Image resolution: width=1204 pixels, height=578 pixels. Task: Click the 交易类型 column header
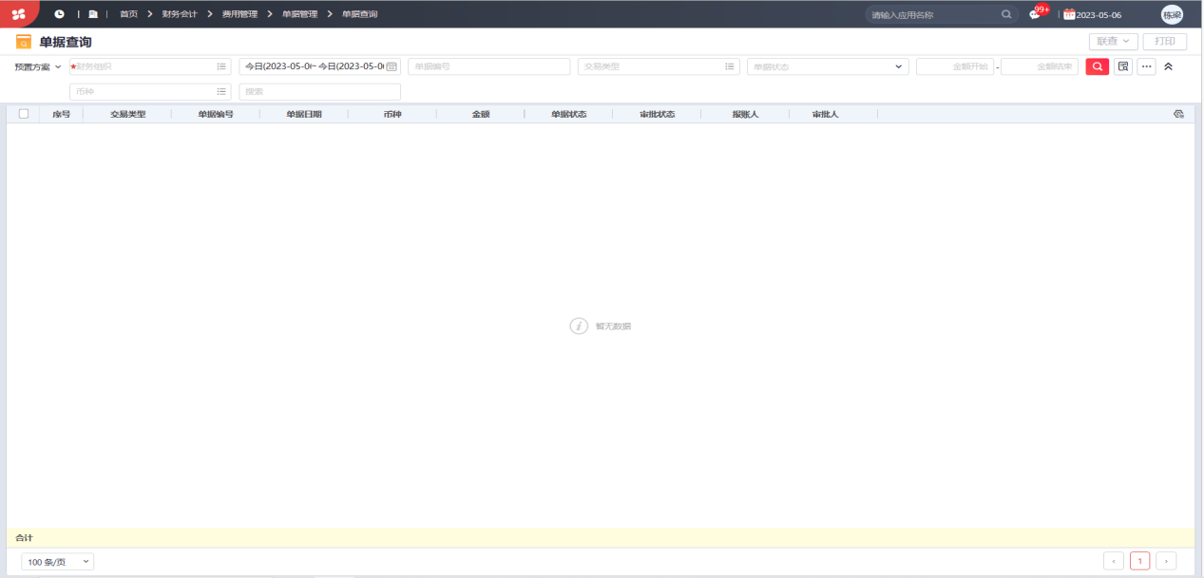pyautogui.click(x=127, y=114)
